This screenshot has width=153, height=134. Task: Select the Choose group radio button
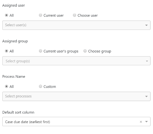[x=85, y=51]
